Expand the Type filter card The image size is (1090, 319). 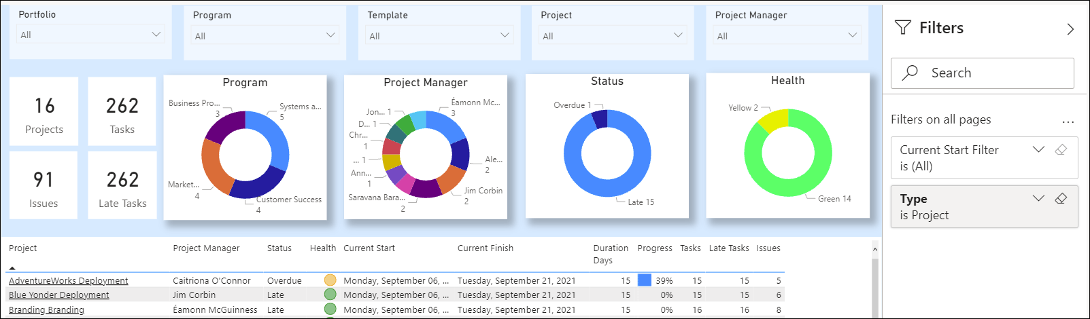[1038, 199]
